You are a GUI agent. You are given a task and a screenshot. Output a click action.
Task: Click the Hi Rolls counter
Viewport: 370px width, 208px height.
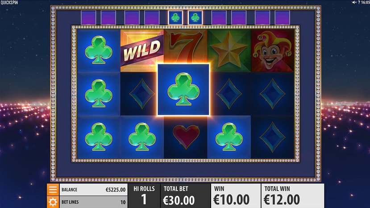(x=144, y=196)
